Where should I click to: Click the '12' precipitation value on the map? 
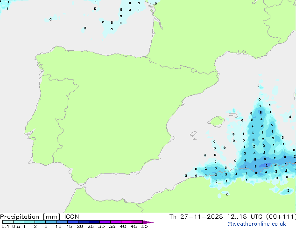266,166
